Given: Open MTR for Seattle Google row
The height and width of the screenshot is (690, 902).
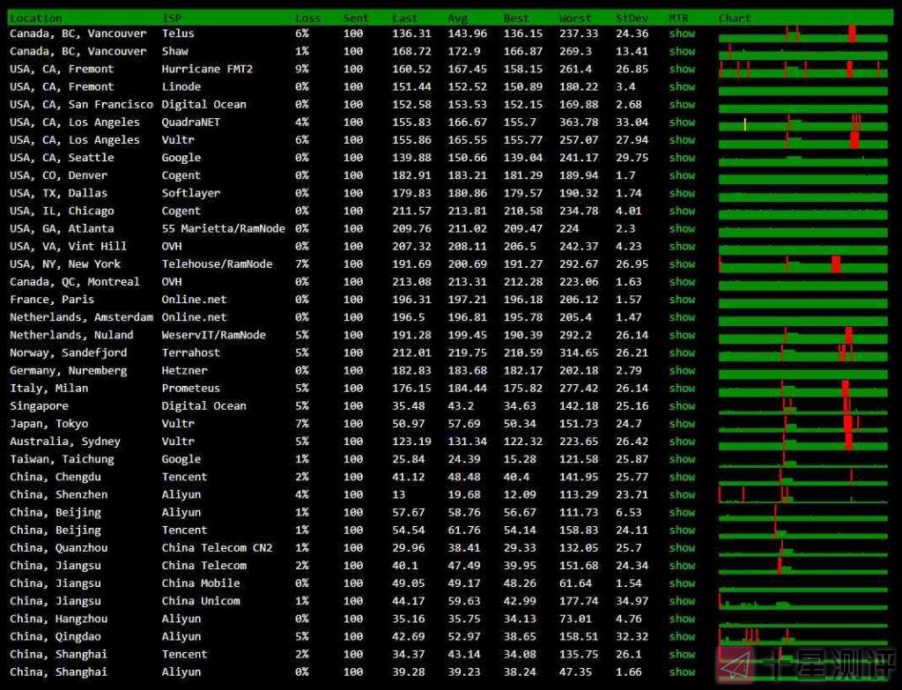Looking at the screenshot, I should pyautogui.click(x=682, y=158).
